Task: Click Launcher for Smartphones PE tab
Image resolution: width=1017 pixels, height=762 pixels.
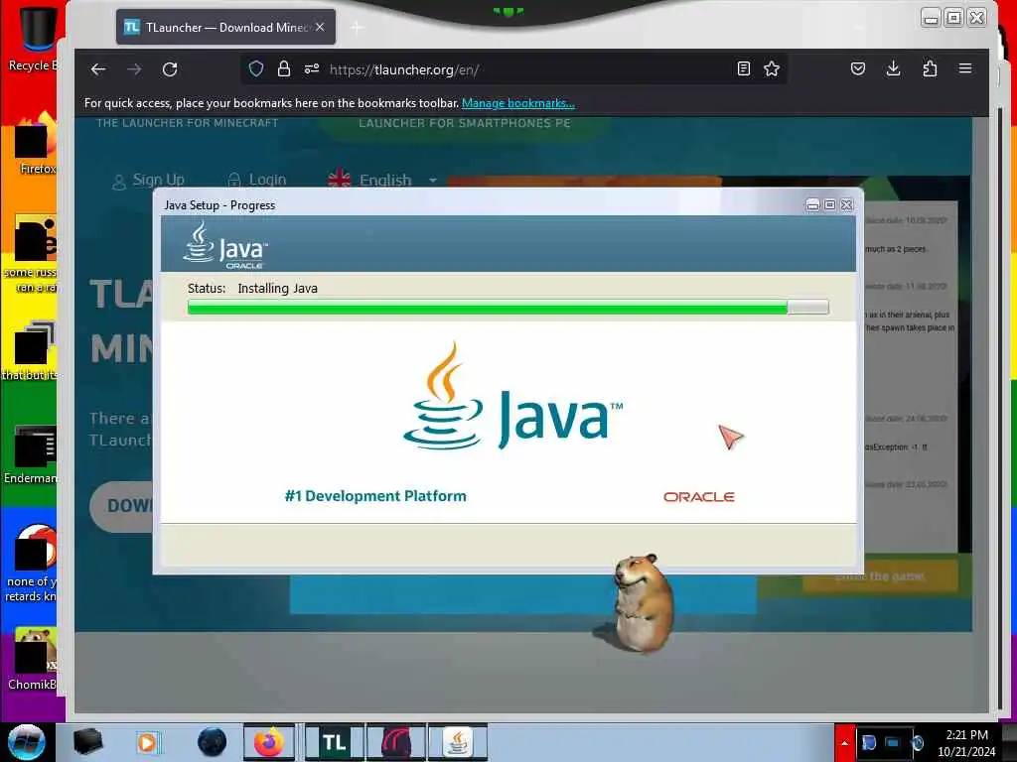Action: [x=465, y=123]
